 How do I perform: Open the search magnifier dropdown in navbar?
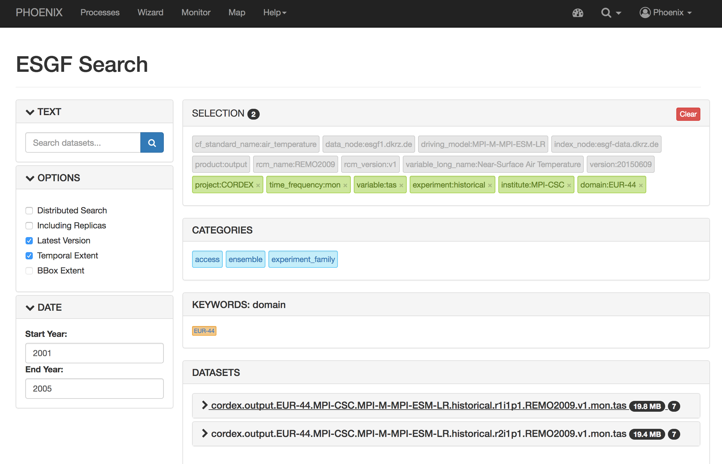click(611, 13)
